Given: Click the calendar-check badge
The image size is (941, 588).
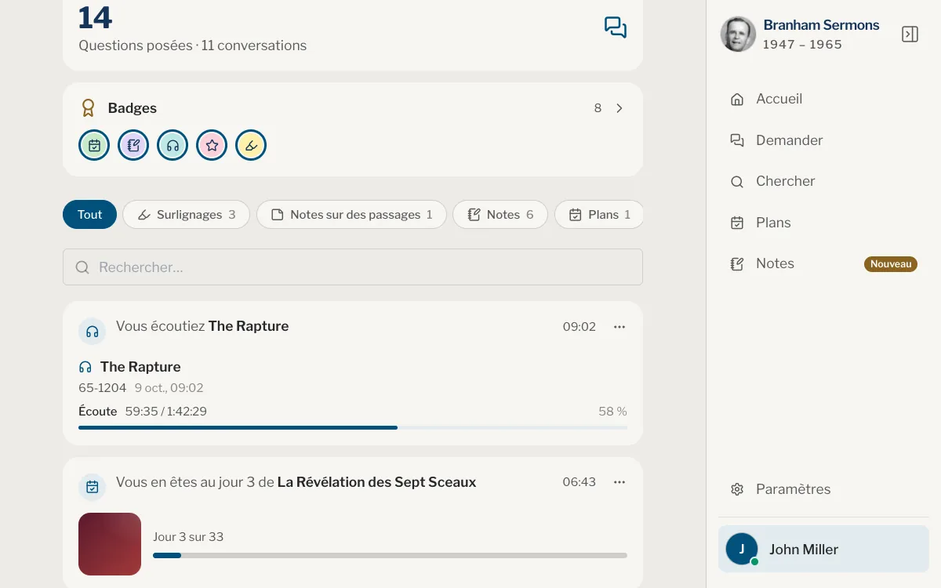Looking at the screenshot, I should click(94, 145).
